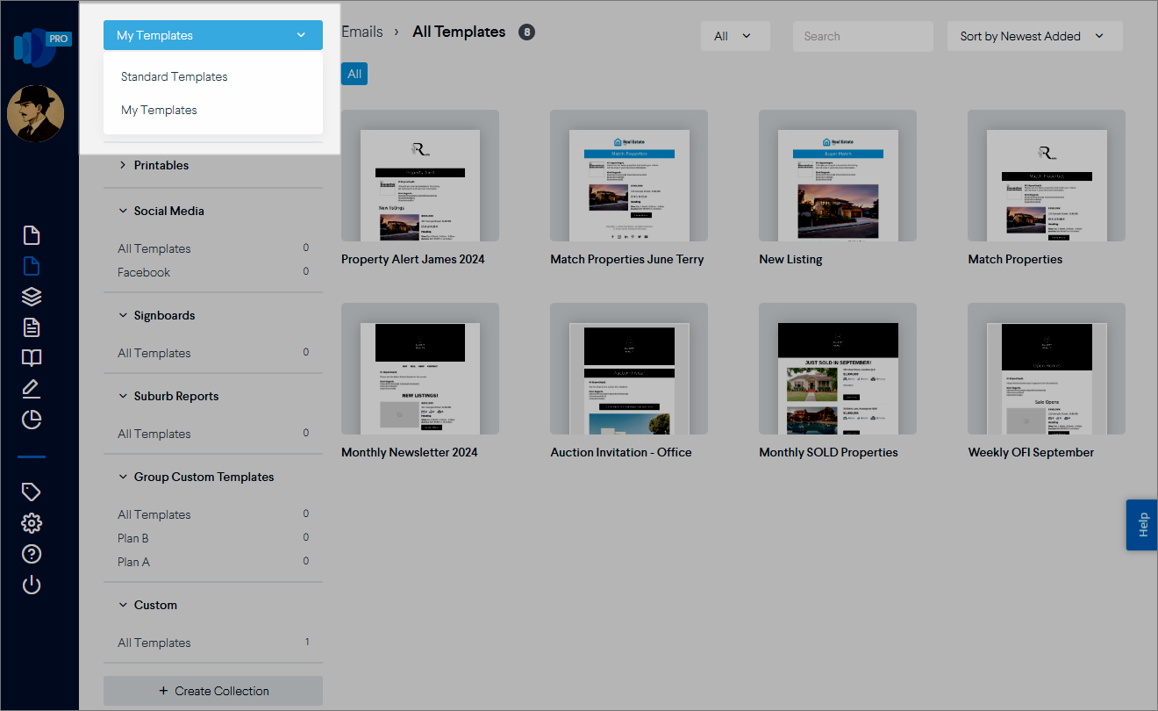Screen dimensions: 1158x711
Task: Open Sort by Newest Added dropdown
Action: [1035, 36]
